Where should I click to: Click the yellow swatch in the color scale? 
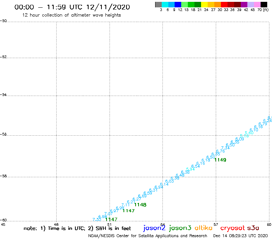204,4
